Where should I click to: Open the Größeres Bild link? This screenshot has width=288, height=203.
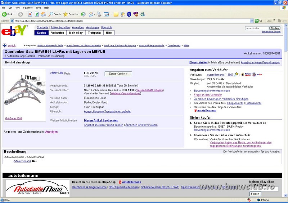[x=14, y=118]
